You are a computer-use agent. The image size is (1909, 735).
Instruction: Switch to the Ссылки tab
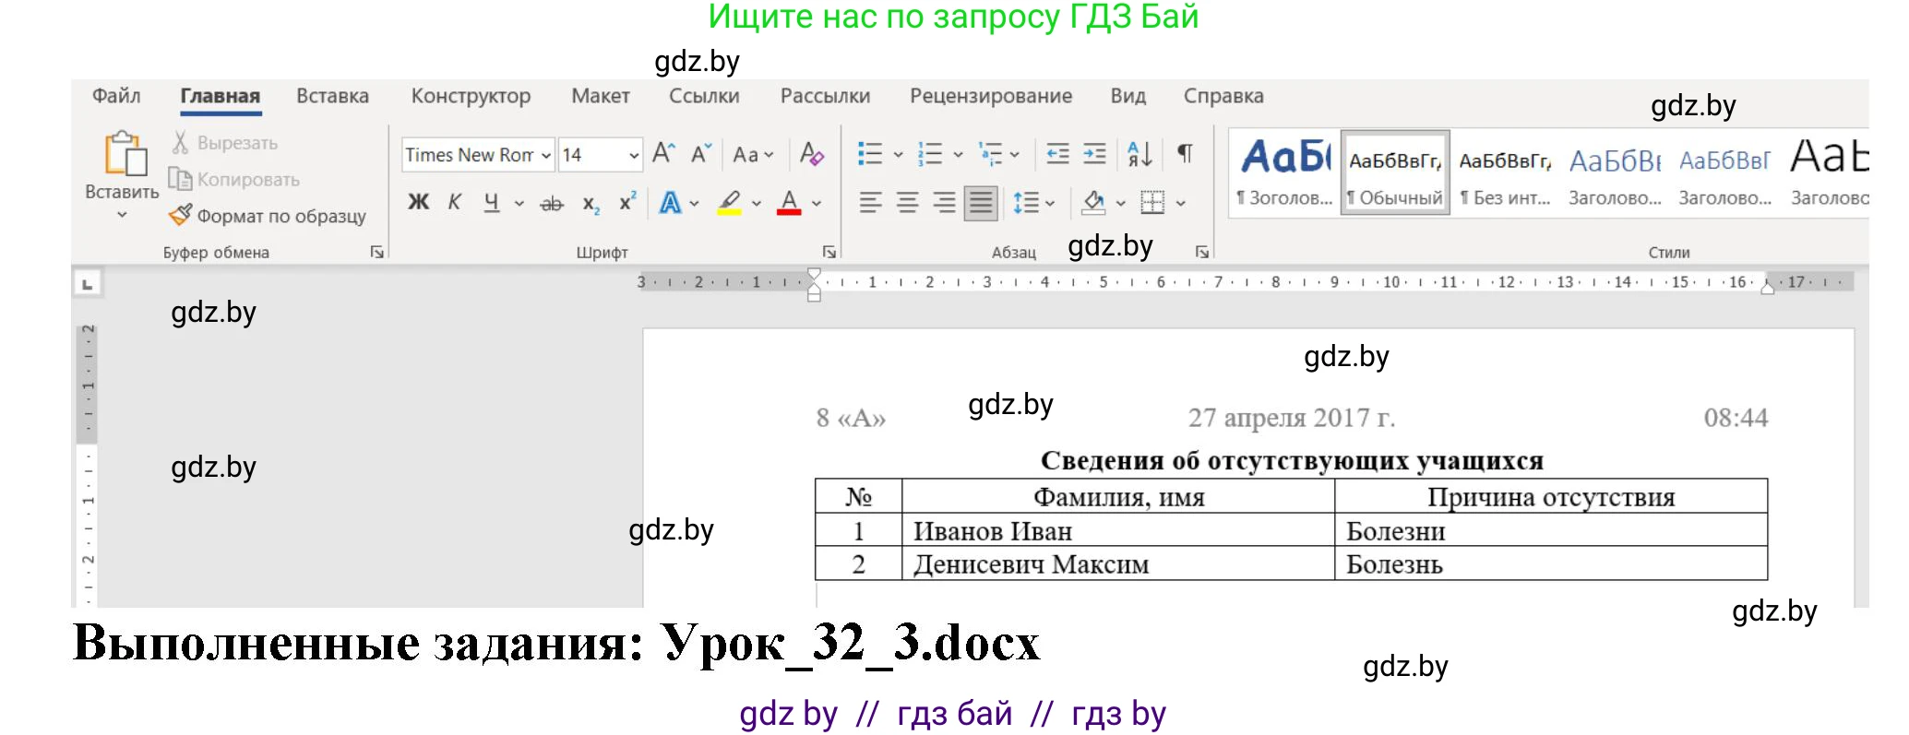[704, 96]
